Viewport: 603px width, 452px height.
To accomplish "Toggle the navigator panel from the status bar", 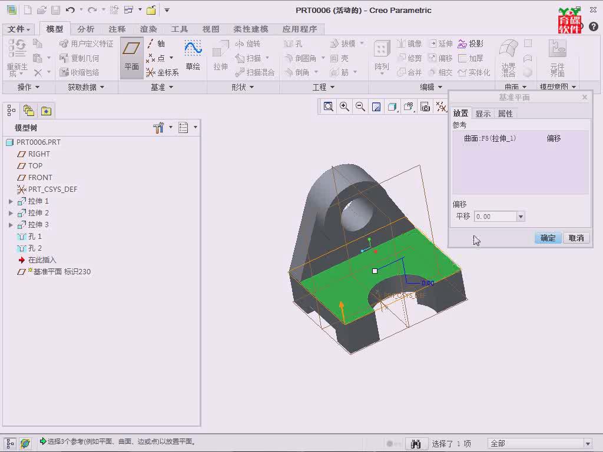I will 10,444.
